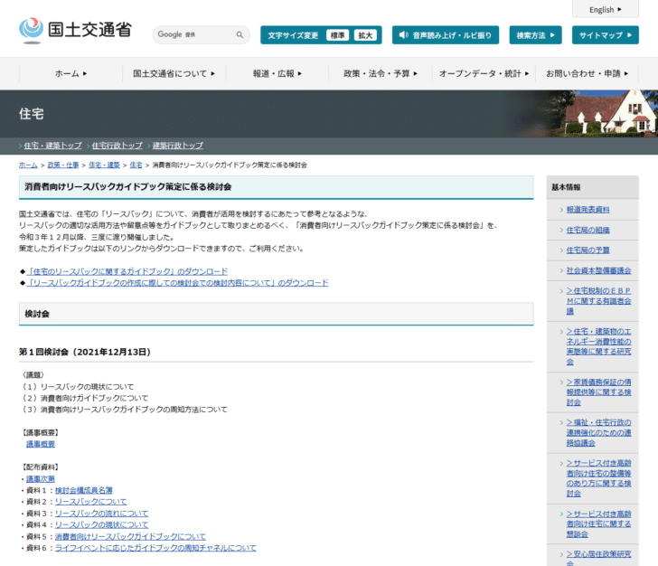This screenshot has width=658, height=566.
Task: Open 報道・広報 menu
Action: point(277,73)
